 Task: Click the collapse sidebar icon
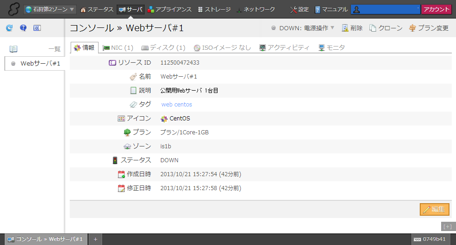click(x=37, y=28)
